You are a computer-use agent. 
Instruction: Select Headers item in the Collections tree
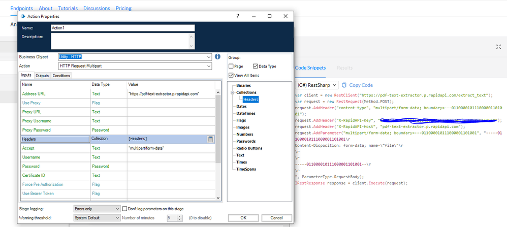(250, 100)
